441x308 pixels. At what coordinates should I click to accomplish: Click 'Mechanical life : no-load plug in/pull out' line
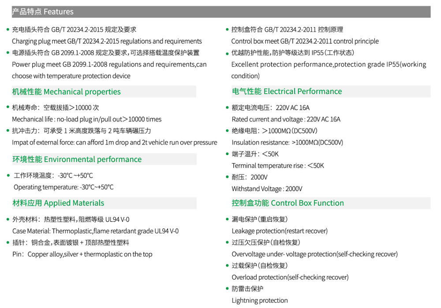[x=86, y=119]
